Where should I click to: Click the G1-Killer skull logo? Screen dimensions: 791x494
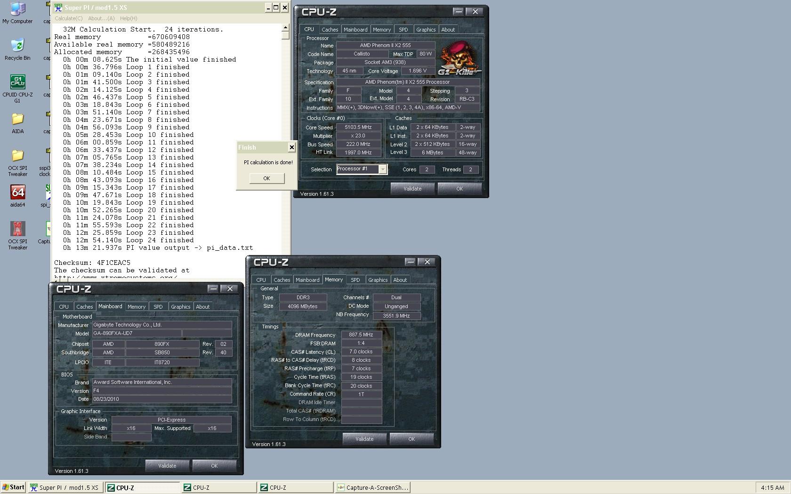459,58
